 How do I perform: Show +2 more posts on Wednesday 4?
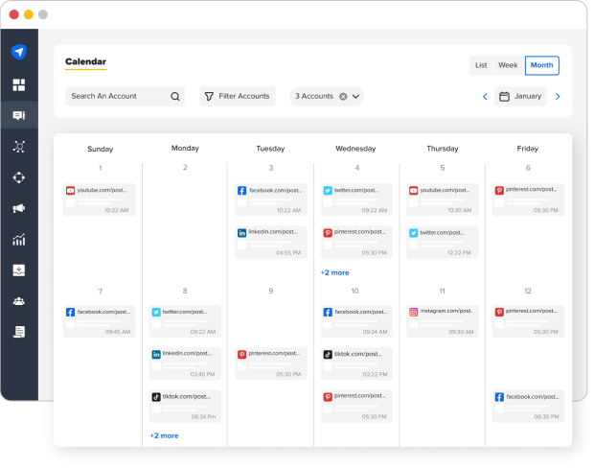coord(335,272)
